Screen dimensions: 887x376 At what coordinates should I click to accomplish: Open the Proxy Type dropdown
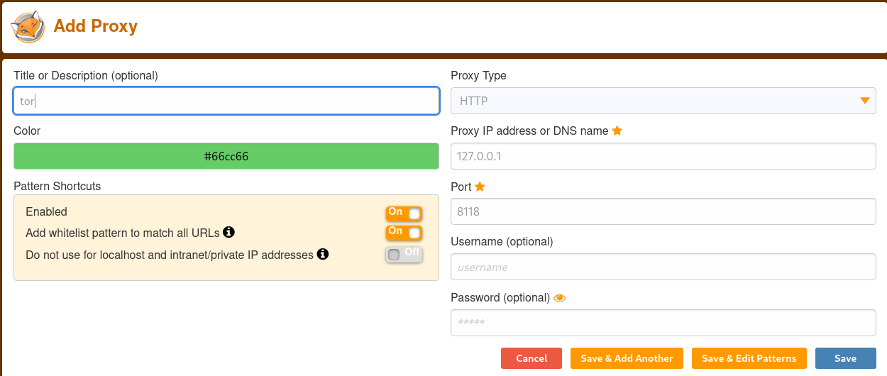pyautogui.click(x=663, y=101)
